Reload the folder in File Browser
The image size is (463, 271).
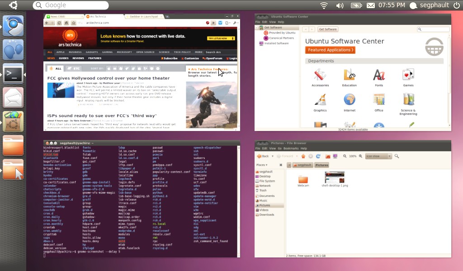tap(318, 156)
